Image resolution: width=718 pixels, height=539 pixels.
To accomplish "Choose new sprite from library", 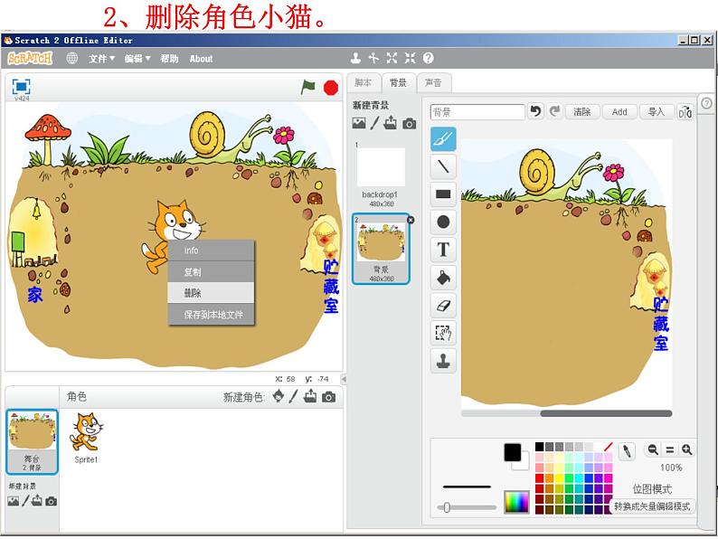I will 278,396.
